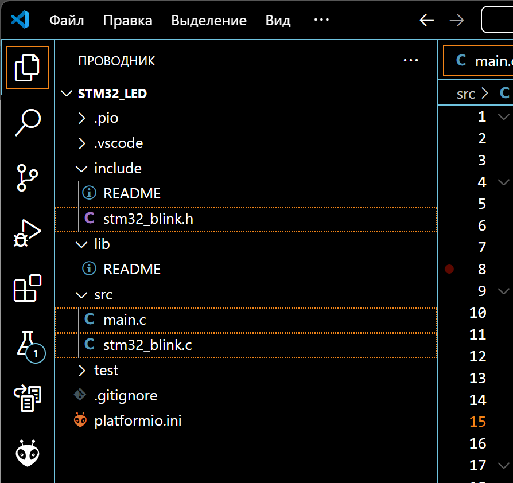Open the platformio.ini file
The image size is (513, 483).
point(138,420)
